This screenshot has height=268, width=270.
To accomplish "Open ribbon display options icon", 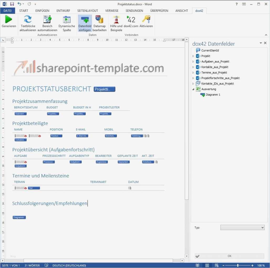I will pyautogui.click(x=244, y=4).
